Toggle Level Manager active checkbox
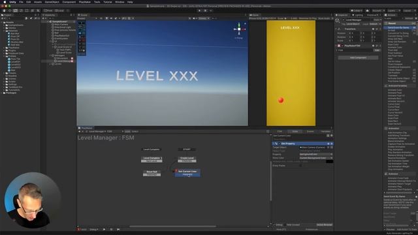This screenshot has height=235, width=418. 344,20
